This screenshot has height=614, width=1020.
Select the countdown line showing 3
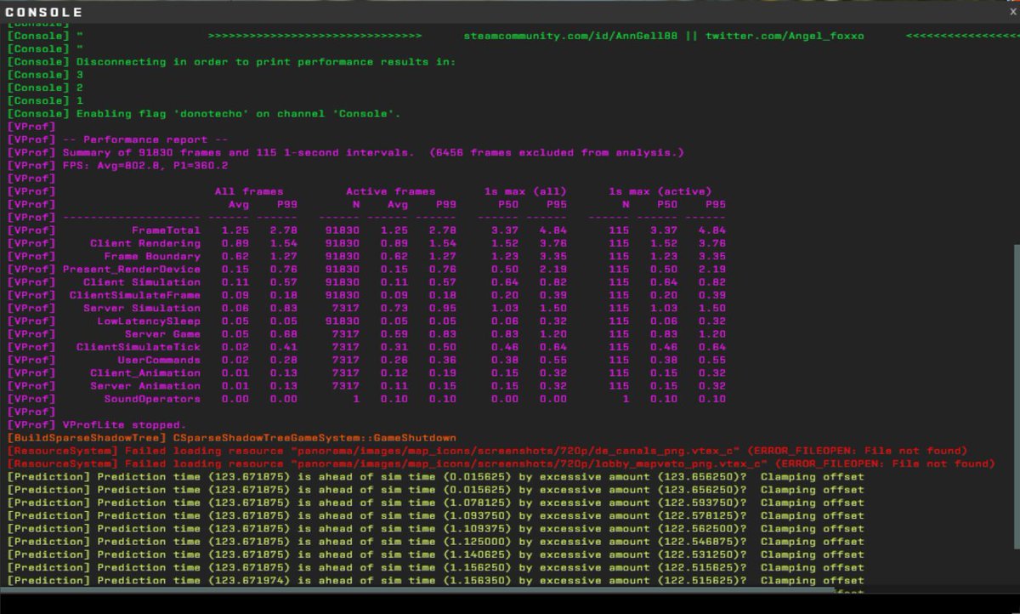click(x=45, y=75)
